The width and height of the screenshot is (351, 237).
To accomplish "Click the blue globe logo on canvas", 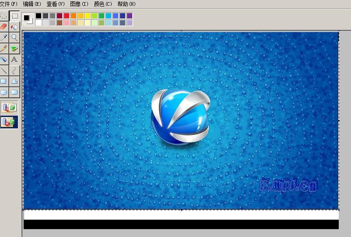I will (180, 117).
